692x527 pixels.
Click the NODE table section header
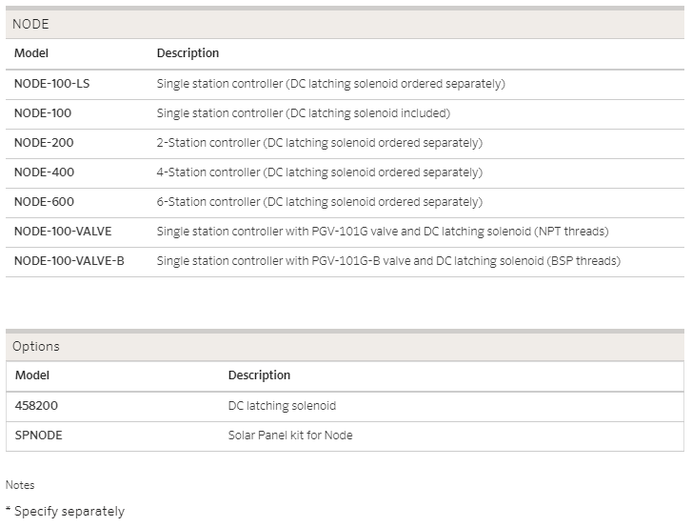pos(345,24)
